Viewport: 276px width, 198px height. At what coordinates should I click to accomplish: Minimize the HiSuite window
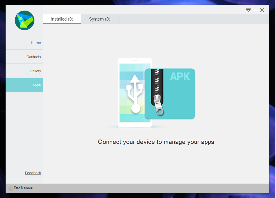(255, 10)
